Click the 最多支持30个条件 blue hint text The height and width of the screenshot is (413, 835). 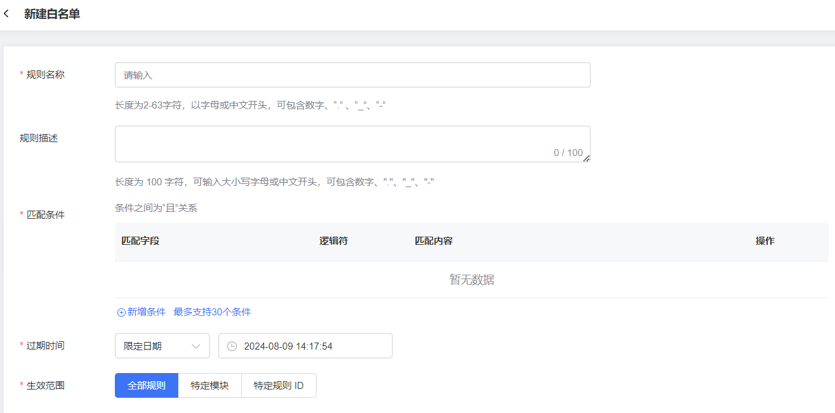[212, 312]
